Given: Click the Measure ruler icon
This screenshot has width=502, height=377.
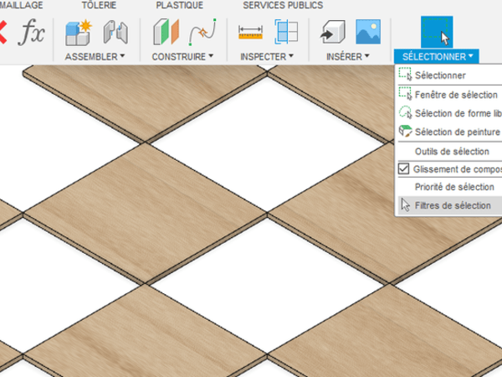Looking at the screenshot, I should [250, 34].
